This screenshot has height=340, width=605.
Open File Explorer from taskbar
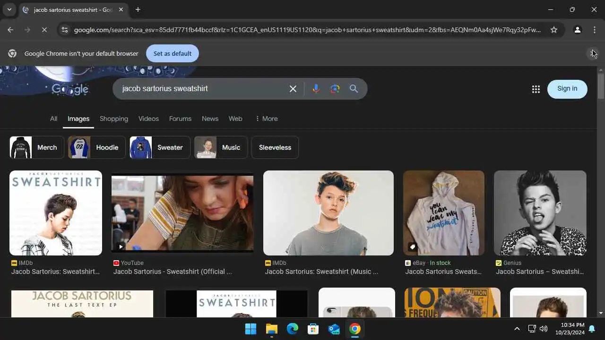[271, 329]
